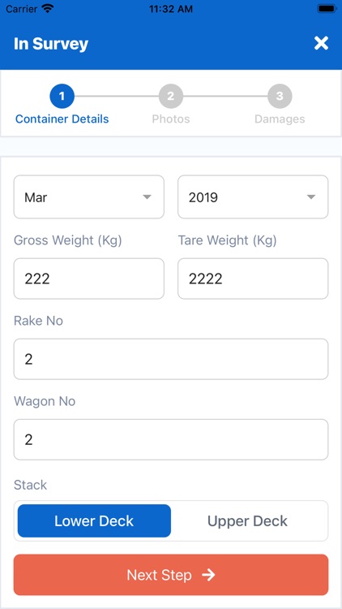342x609 pixels.
Task: Open the Mar month dropdown
Action: tap(89, 197)
